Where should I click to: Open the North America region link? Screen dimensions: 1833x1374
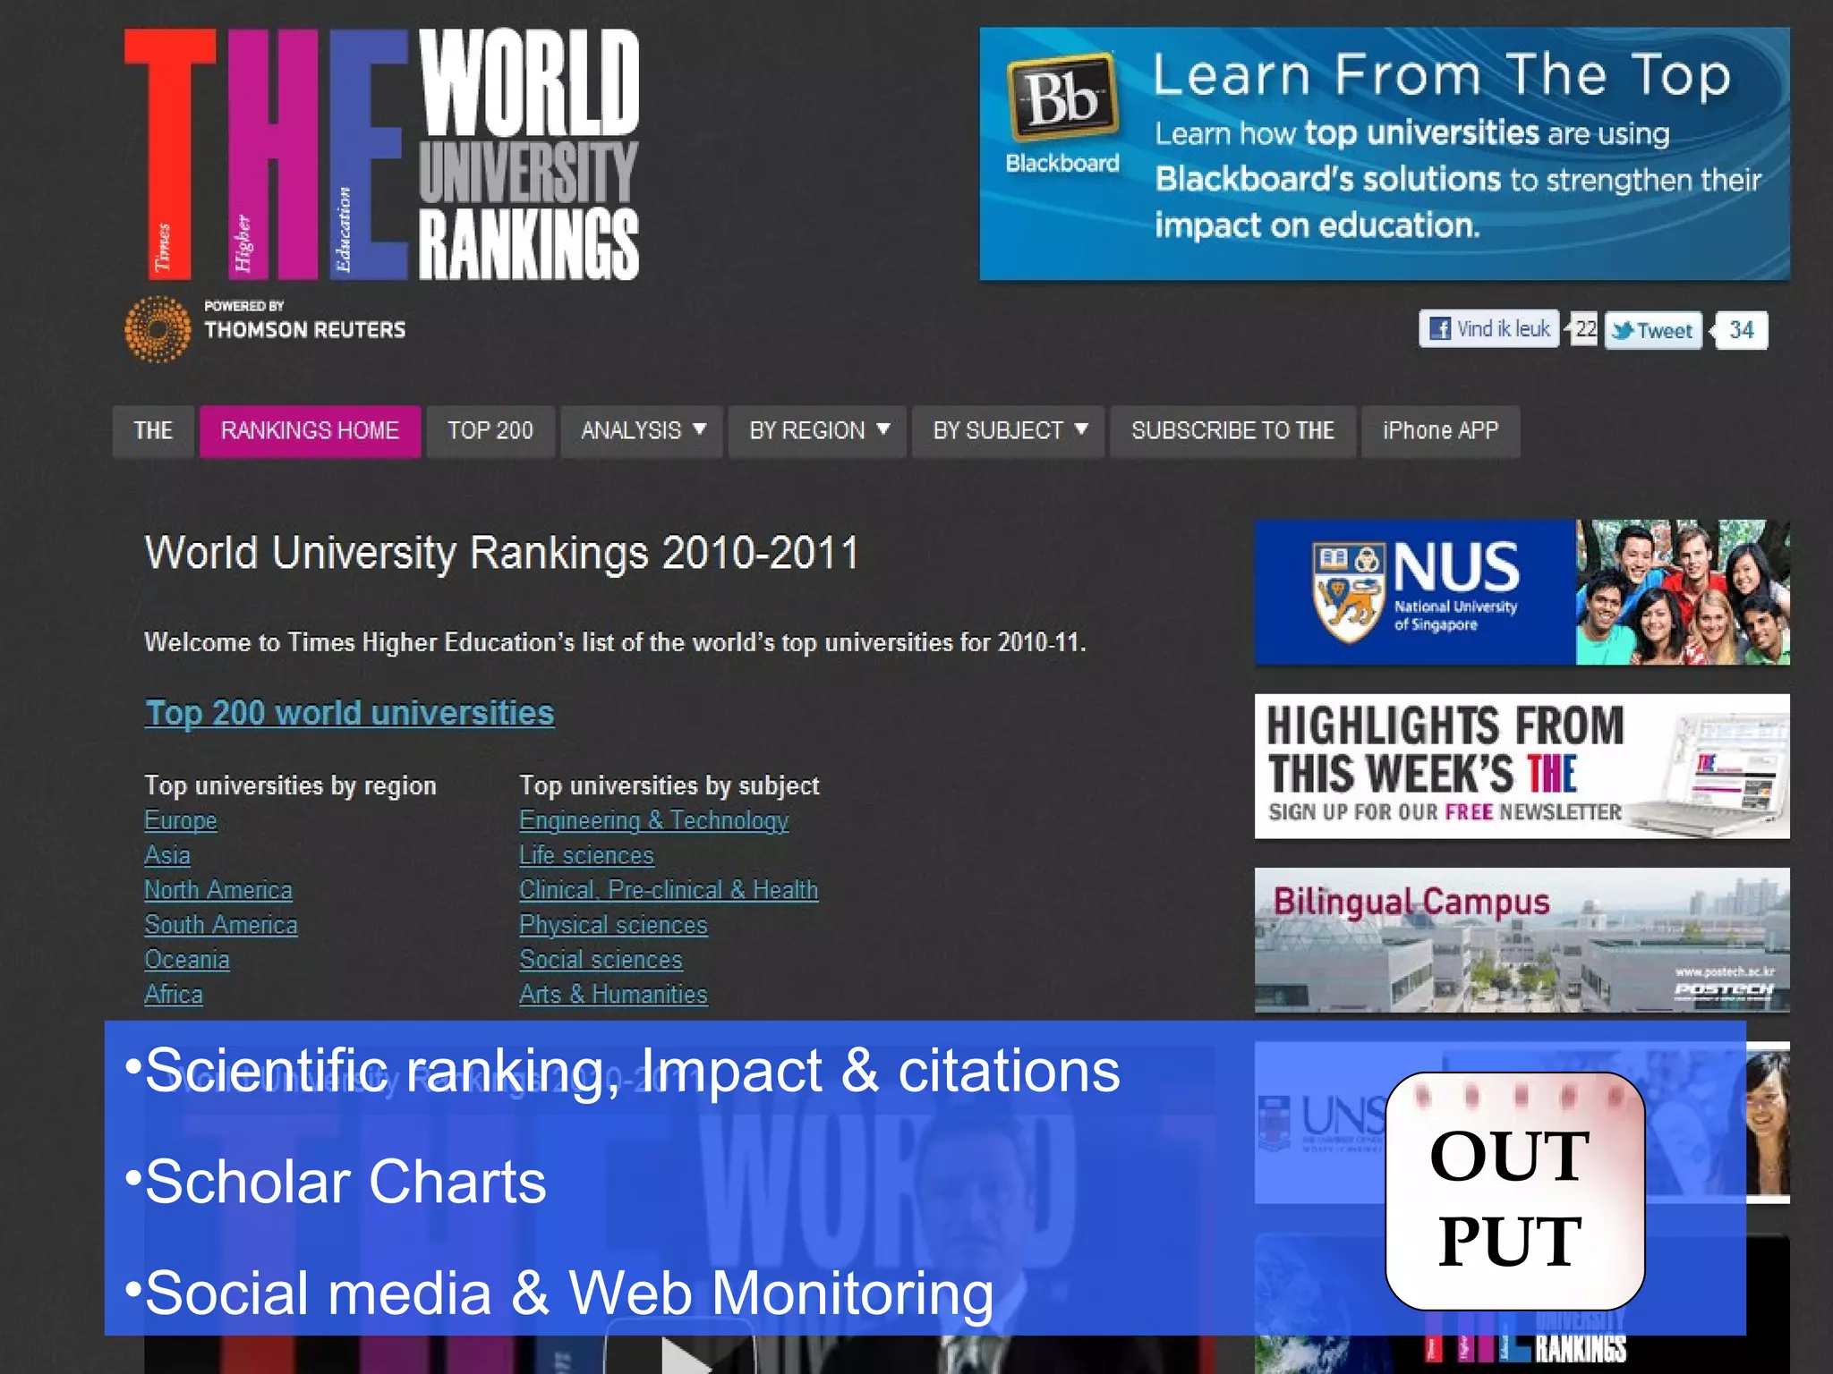[218, 890]
